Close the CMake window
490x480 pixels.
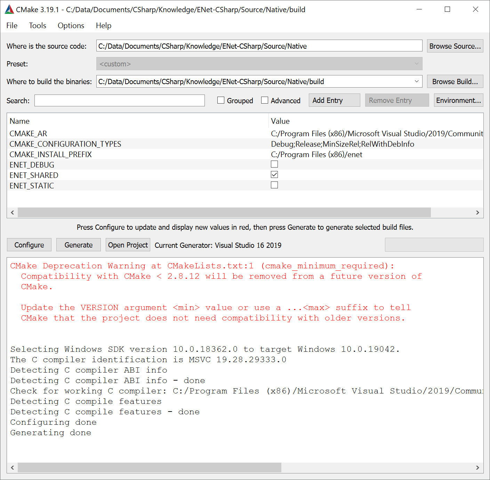[x=475, y=9]
